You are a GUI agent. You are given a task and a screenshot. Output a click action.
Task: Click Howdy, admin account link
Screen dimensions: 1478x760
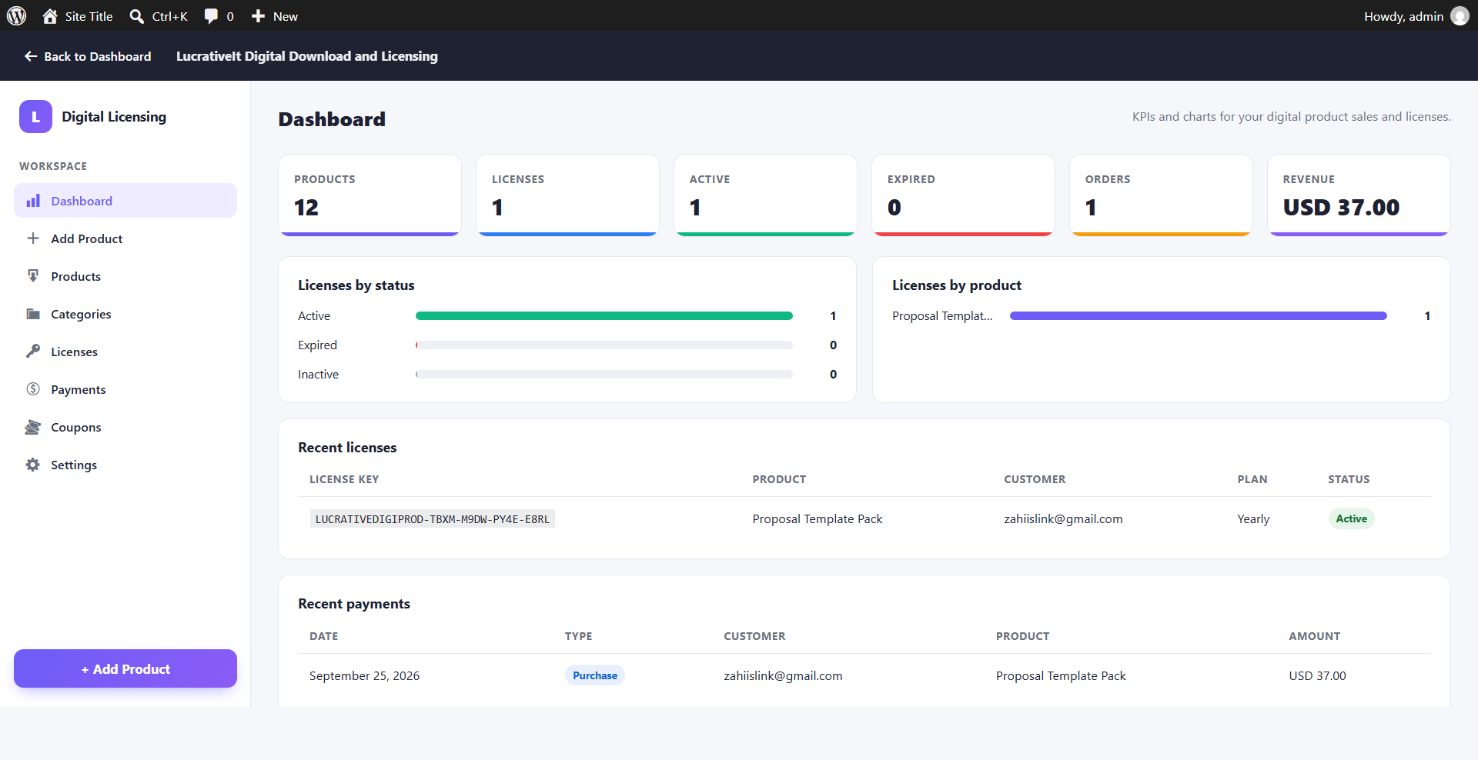point(1416,16)
